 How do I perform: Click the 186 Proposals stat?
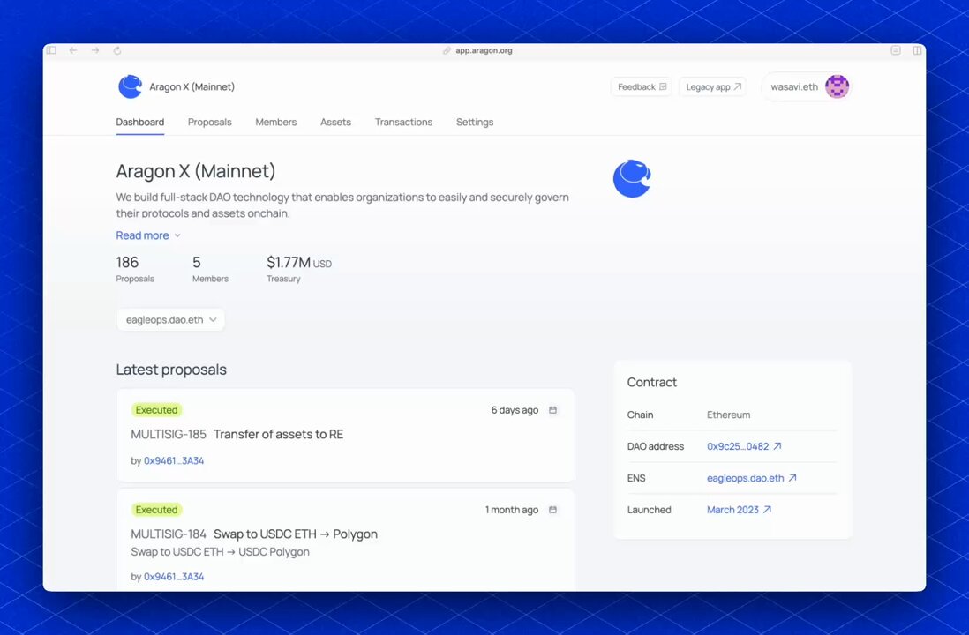[135, 269]
